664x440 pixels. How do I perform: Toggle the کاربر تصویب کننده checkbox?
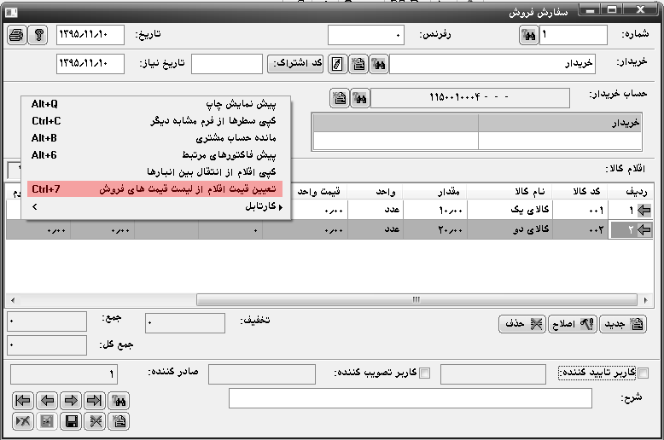tap(423, 373)
